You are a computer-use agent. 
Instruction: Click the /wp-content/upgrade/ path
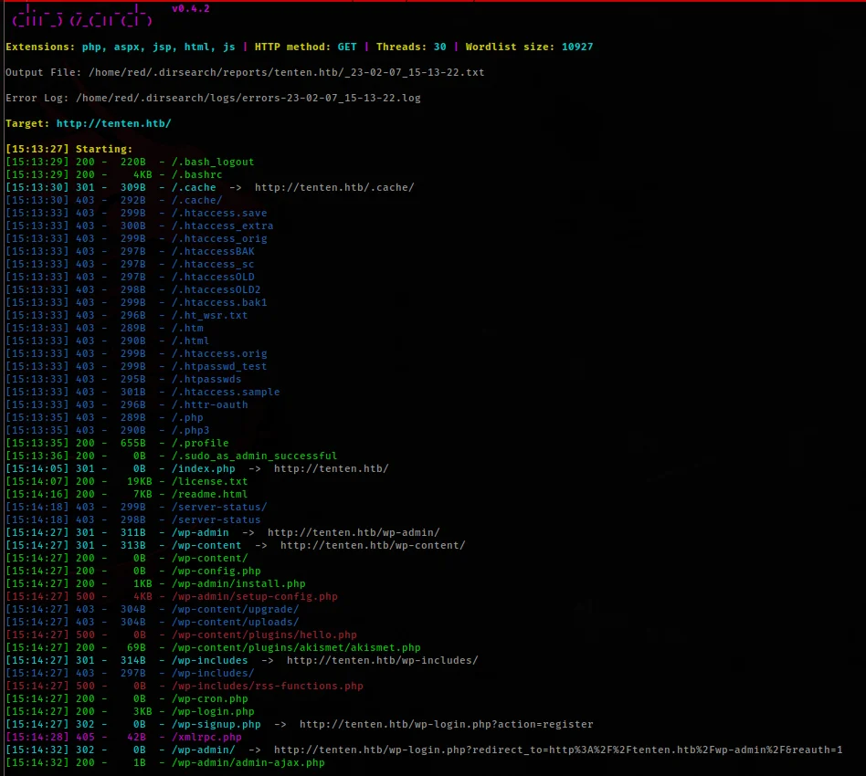[236, 609]
